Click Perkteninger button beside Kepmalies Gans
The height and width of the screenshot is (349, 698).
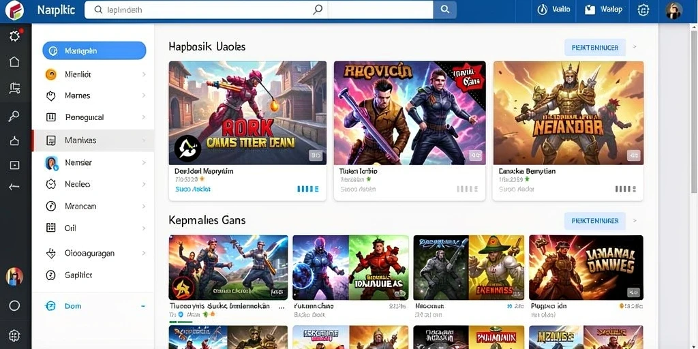tap(594, 221)
